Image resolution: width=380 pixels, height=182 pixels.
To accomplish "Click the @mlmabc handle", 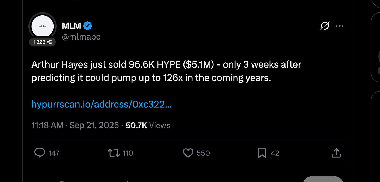I will tap(81, 37).
